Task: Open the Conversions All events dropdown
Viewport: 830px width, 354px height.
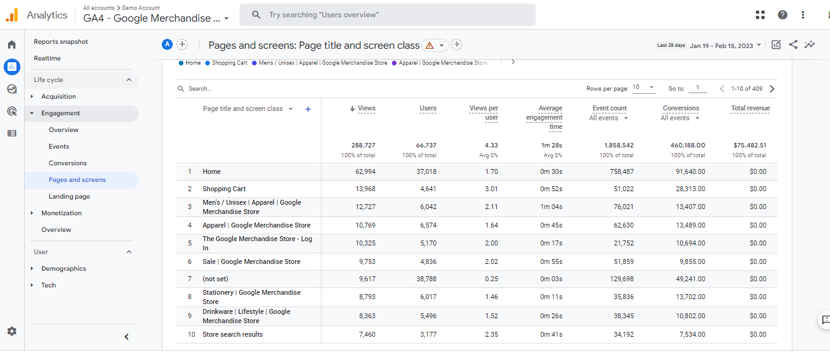Action: point(680,118)
